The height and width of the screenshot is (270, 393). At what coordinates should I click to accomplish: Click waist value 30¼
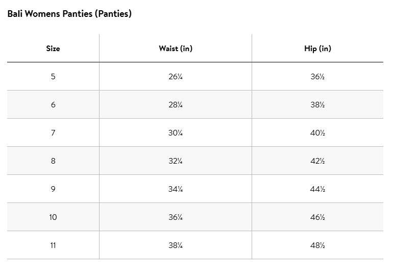point(176,133)
